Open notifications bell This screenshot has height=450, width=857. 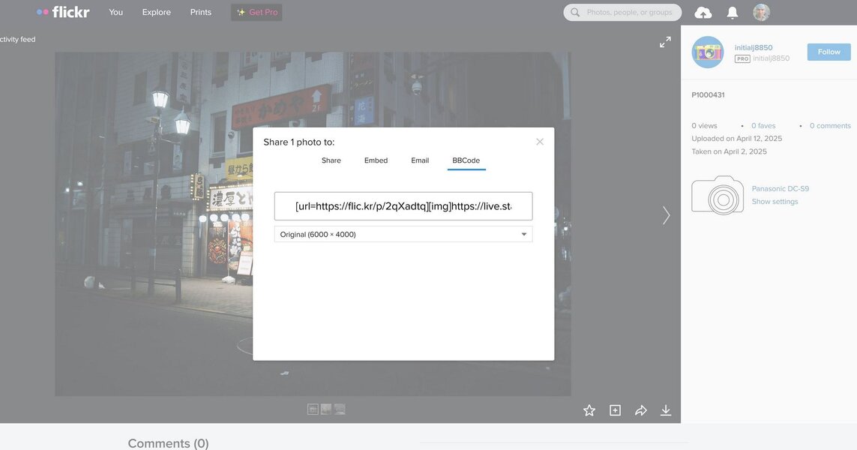coord(733,13)
